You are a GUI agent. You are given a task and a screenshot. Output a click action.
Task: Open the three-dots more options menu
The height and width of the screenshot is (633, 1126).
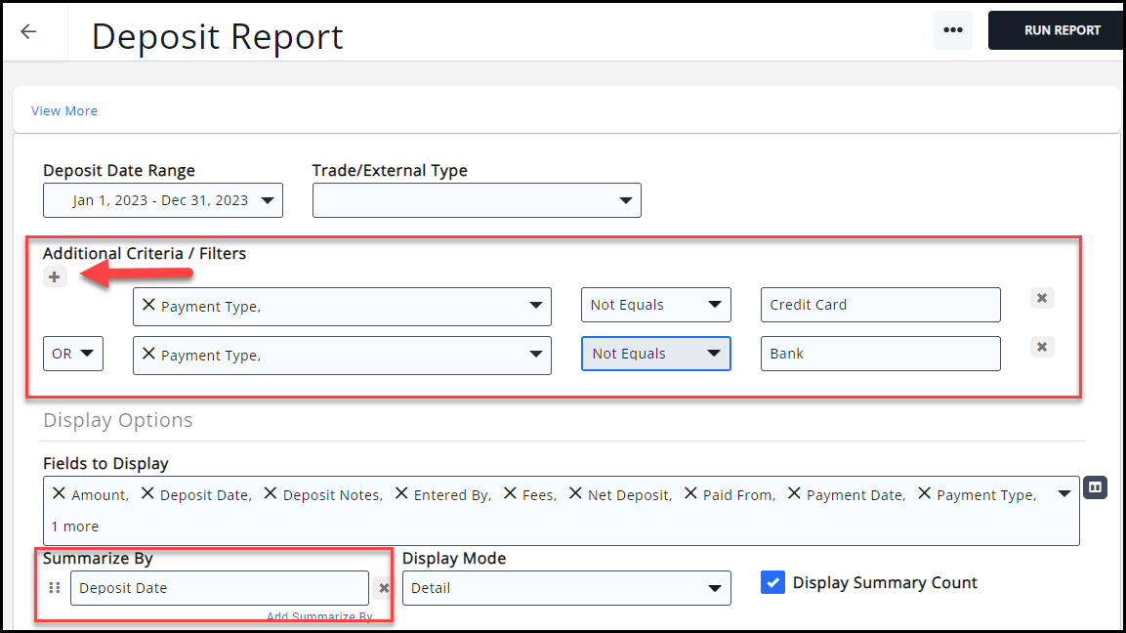coord(952,30)
